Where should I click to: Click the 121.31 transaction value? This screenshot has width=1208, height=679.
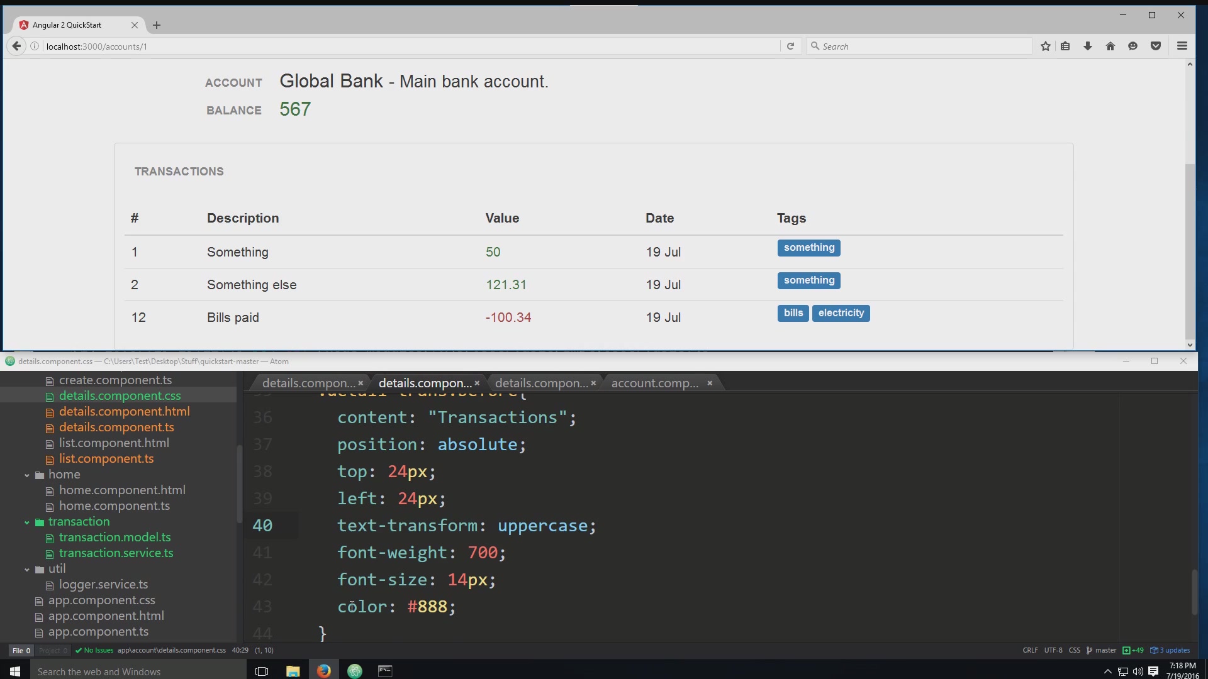point(506,285)
